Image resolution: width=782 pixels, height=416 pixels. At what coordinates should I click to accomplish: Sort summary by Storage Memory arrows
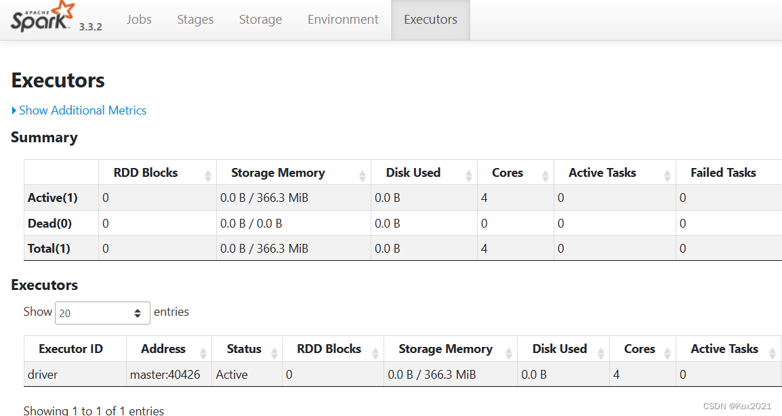[363, 175]
